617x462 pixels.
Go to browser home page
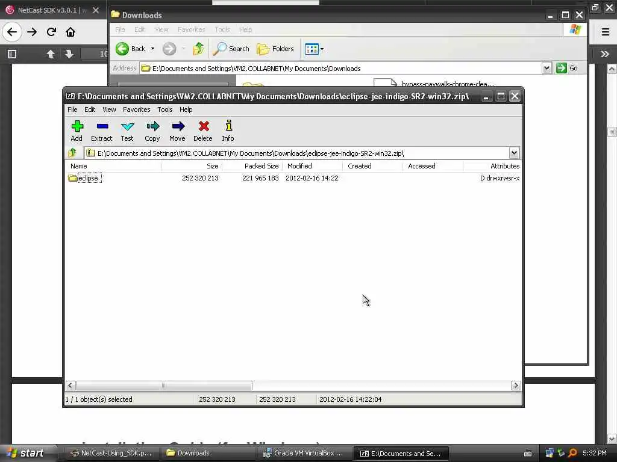(70, 32)
